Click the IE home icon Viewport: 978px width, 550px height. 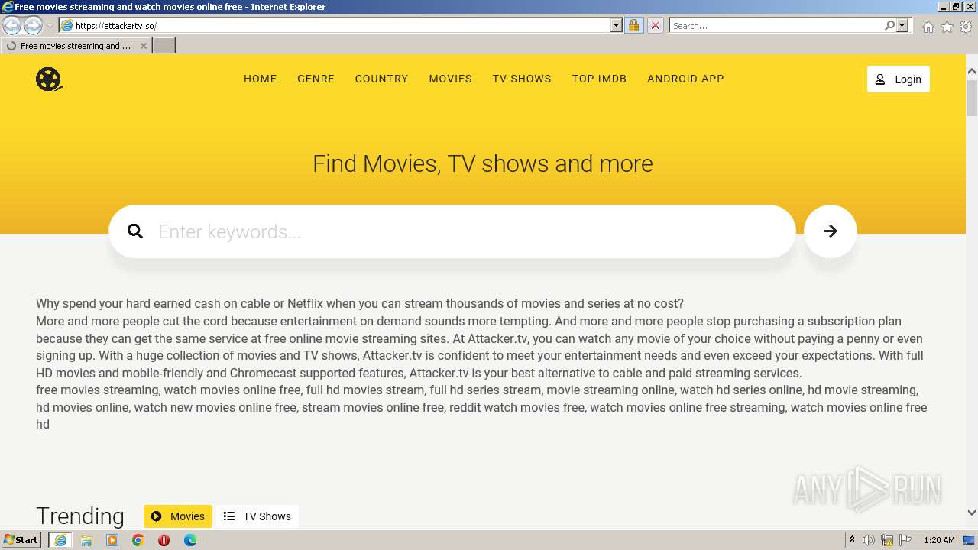click(928, 26)
